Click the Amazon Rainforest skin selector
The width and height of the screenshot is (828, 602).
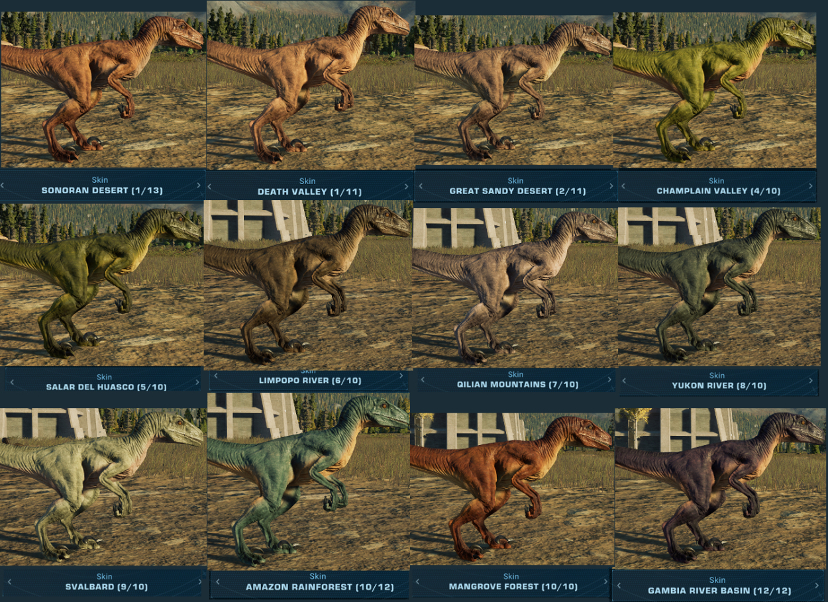pos(309,583)
